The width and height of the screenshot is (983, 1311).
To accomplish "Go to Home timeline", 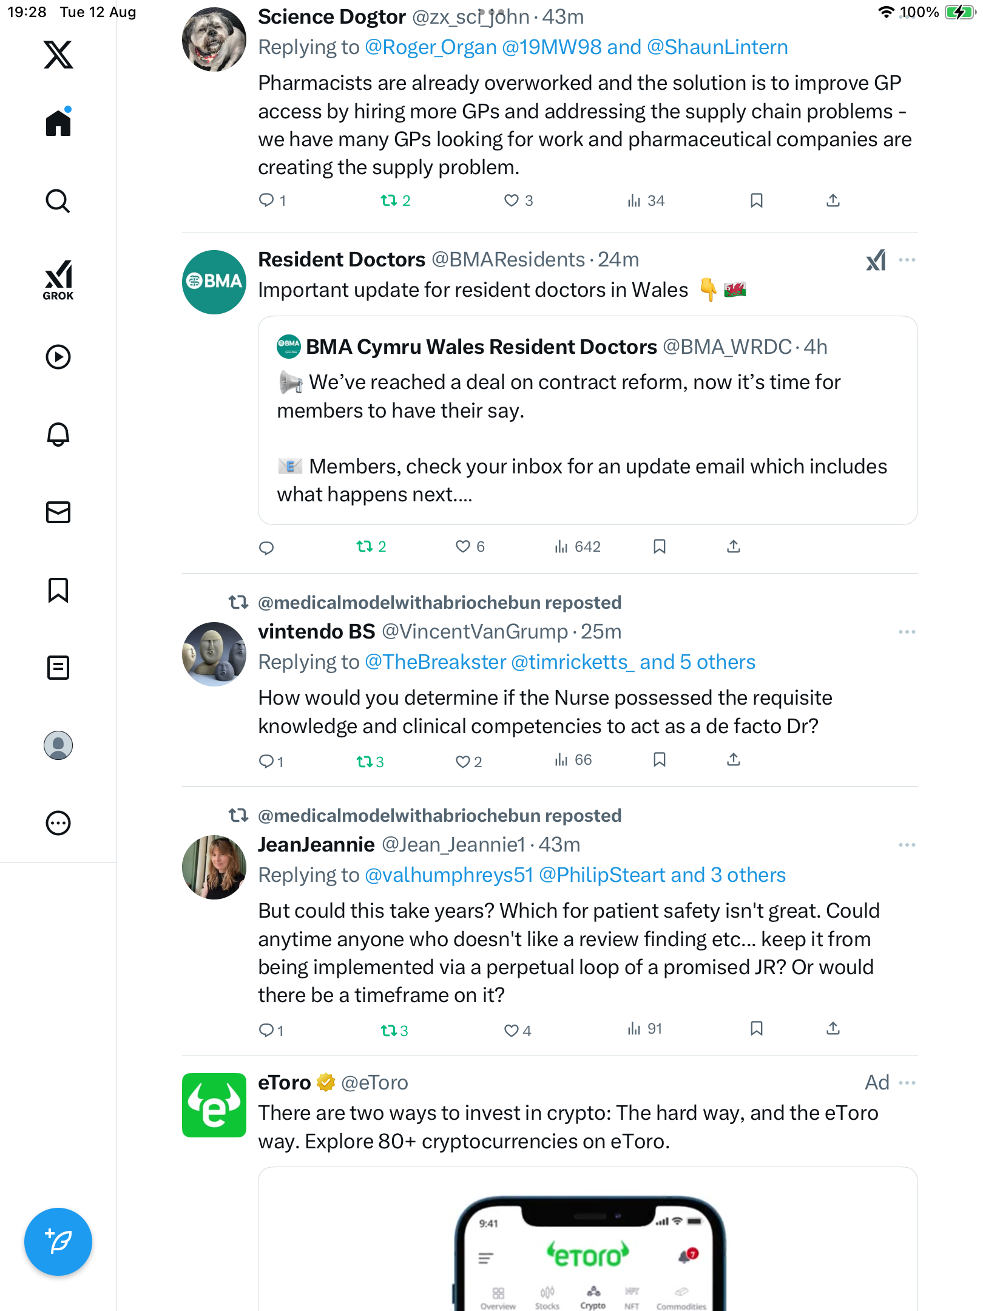I will click(58, 123).
